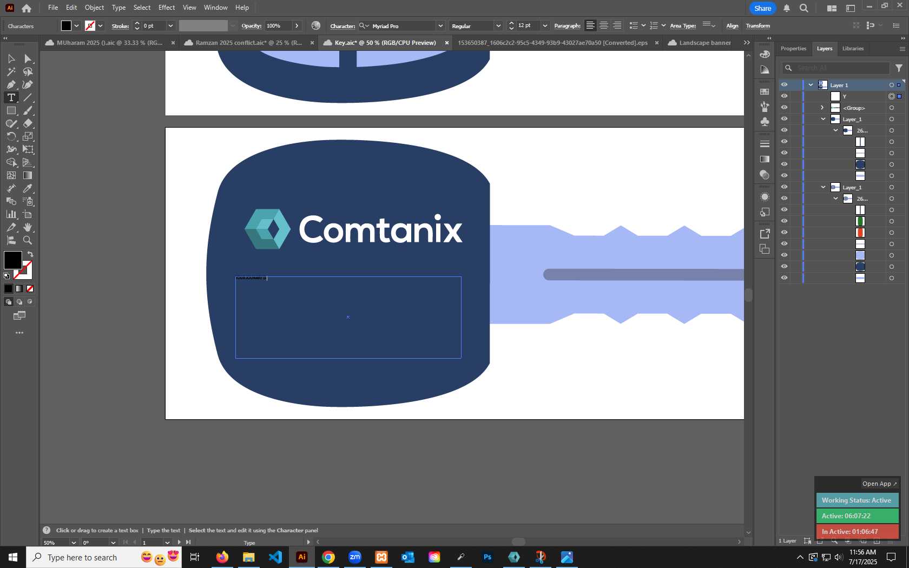This screenshot has width=909, height=568.
Task: Pick the Hand tool
Action: 28,227
